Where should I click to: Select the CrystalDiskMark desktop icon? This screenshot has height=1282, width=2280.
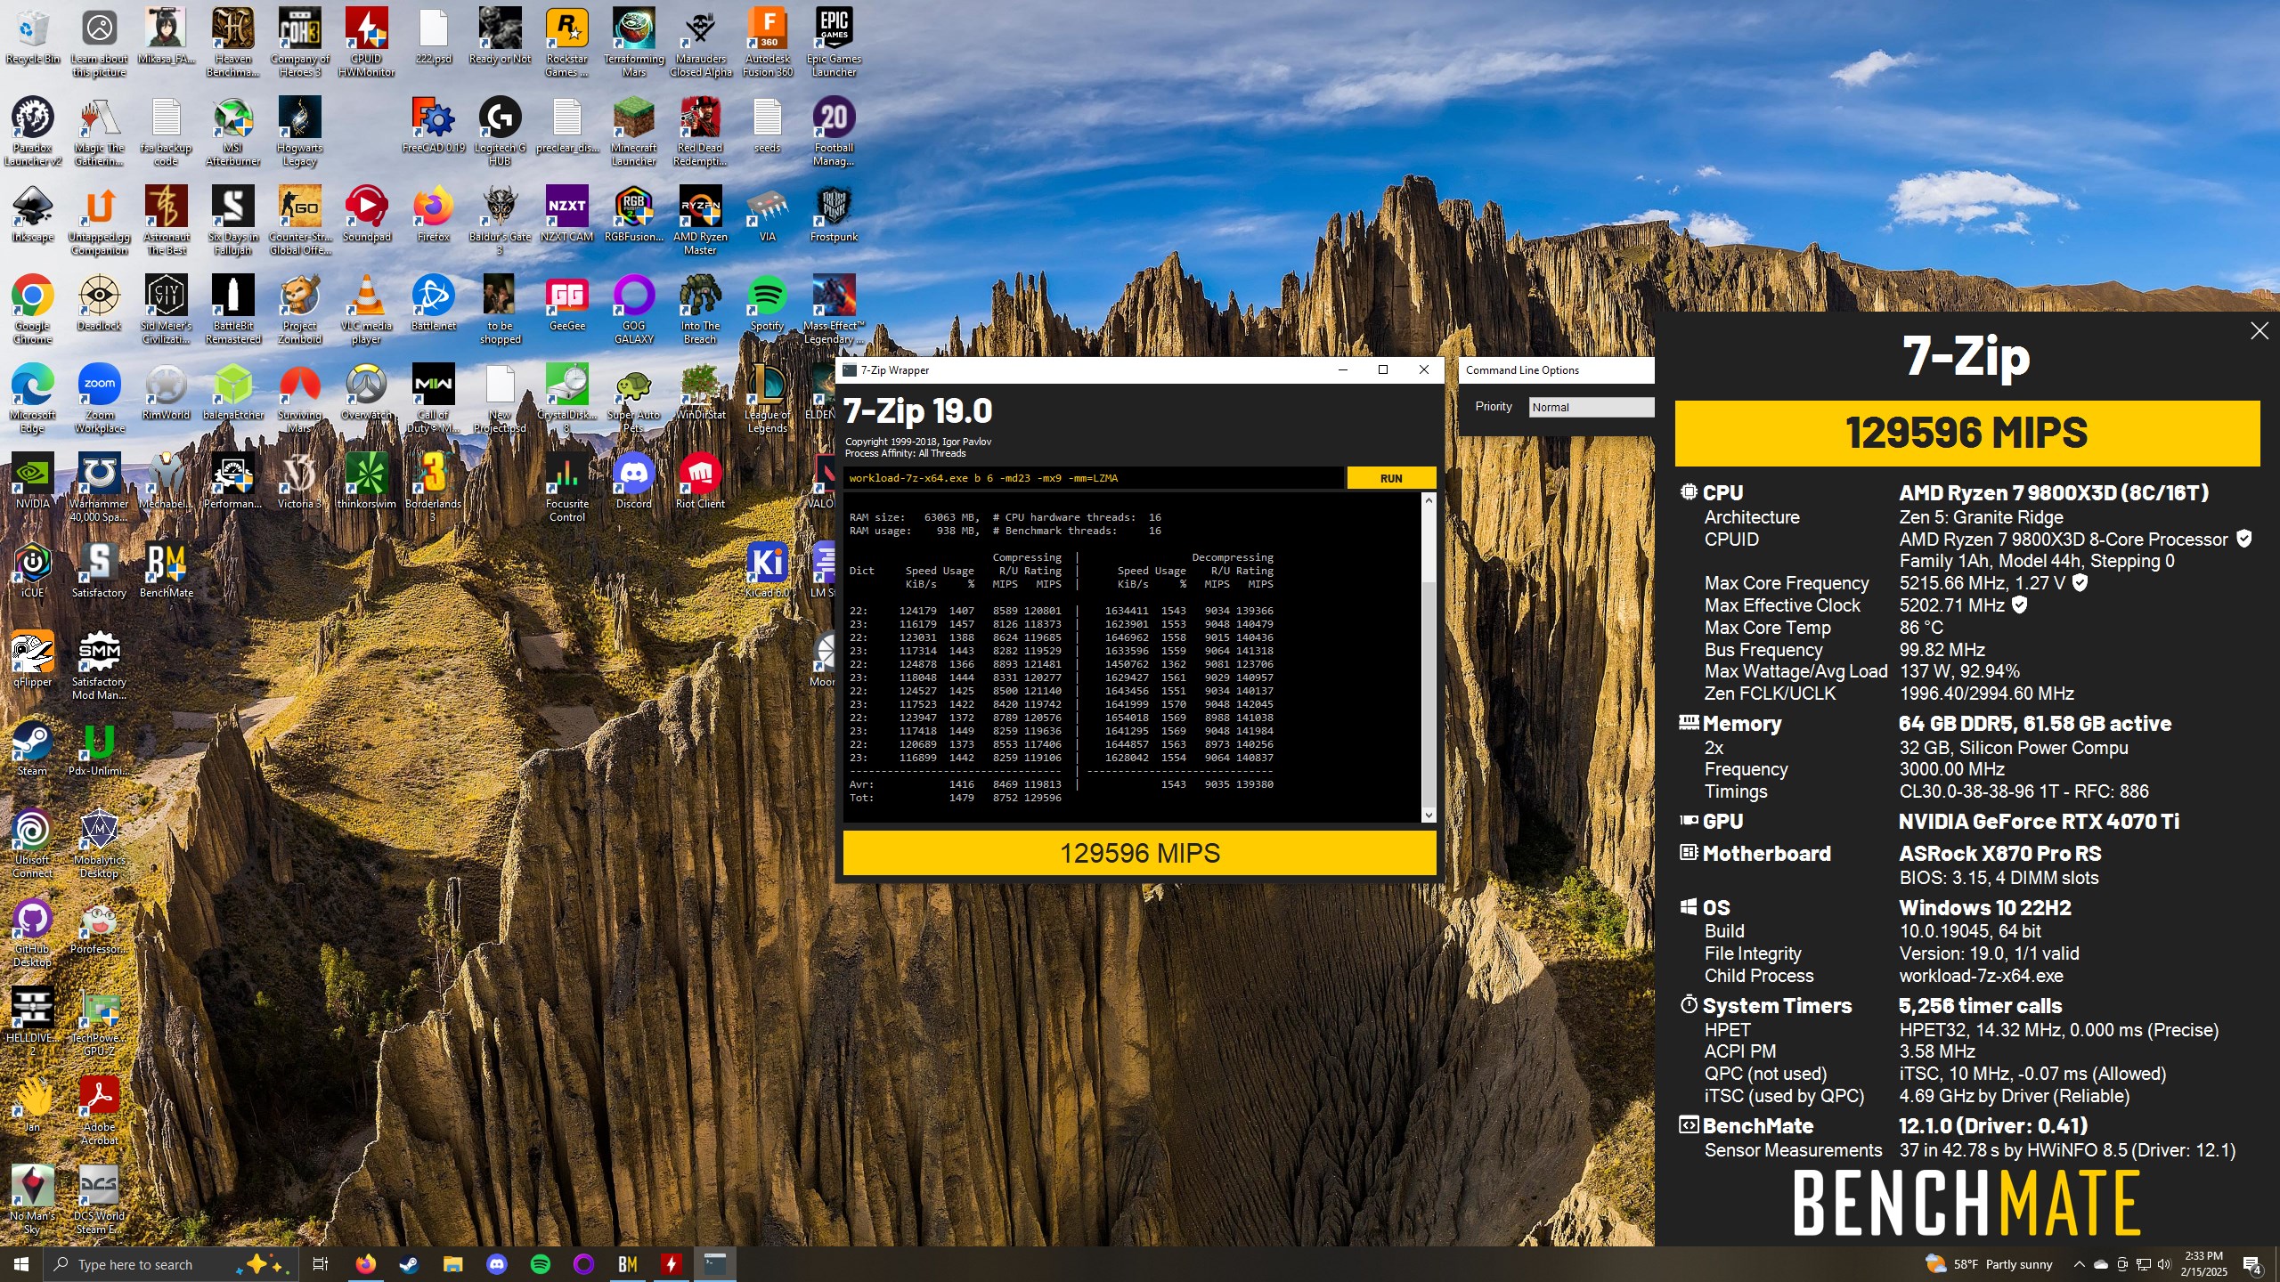(x=566, y=399)
